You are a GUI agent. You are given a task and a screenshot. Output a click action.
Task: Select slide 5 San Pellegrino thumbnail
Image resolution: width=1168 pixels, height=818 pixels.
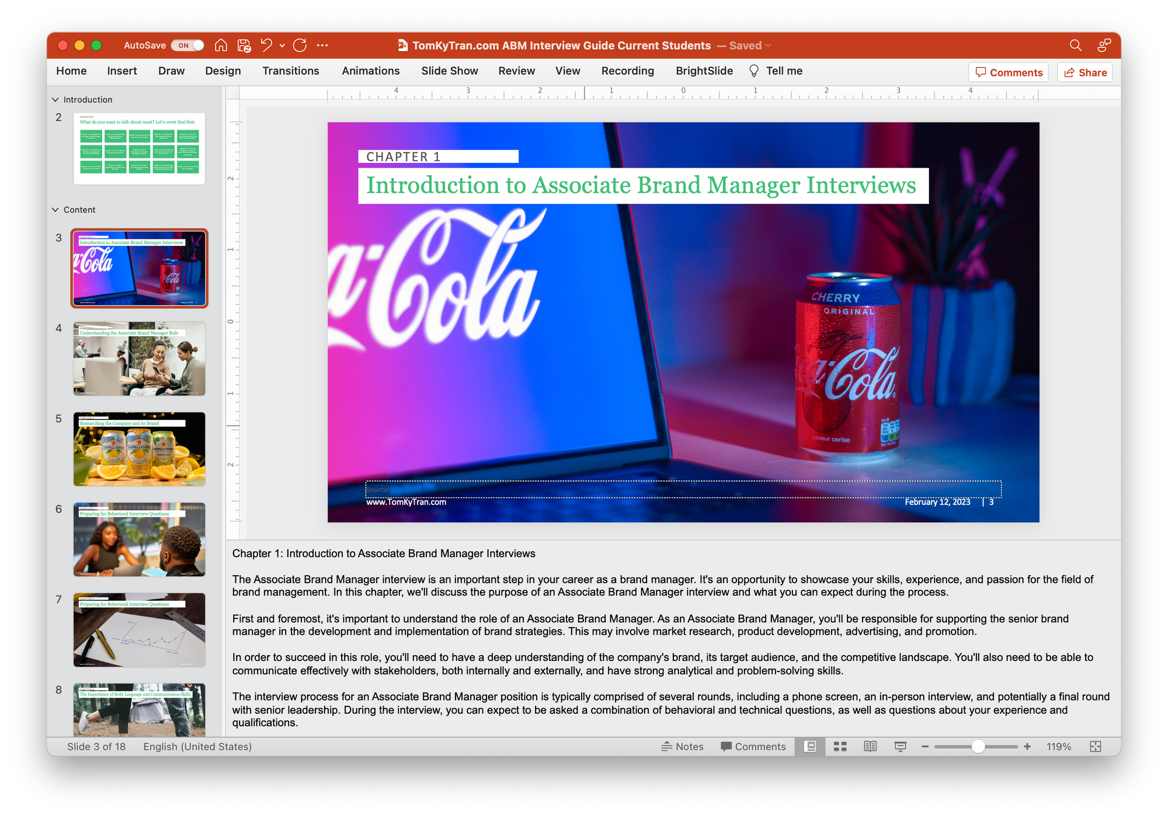coord(140,449)
